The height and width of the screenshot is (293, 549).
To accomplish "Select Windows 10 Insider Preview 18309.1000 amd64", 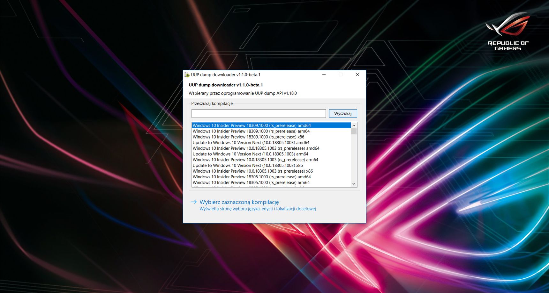I will point(271,125).
